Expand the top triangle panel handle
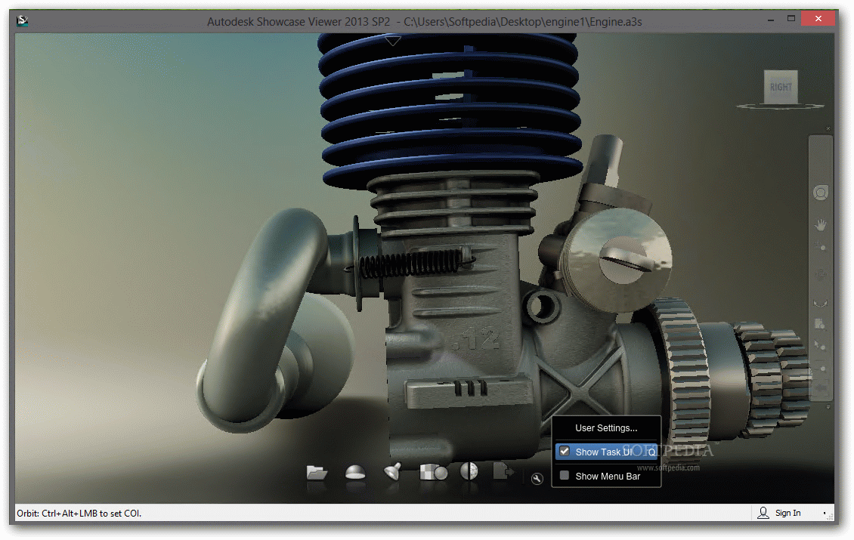This screenshot has width=854, height=540. pos(393,40)
